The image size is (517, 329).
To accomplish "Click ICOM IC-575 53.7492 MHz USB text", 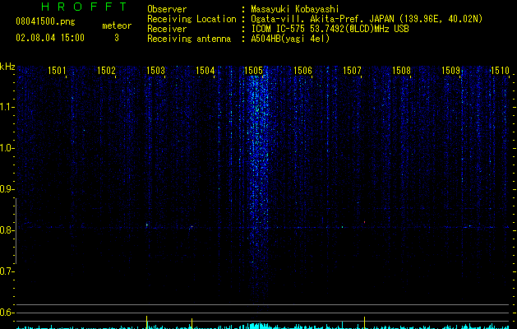I will point(330,29).
